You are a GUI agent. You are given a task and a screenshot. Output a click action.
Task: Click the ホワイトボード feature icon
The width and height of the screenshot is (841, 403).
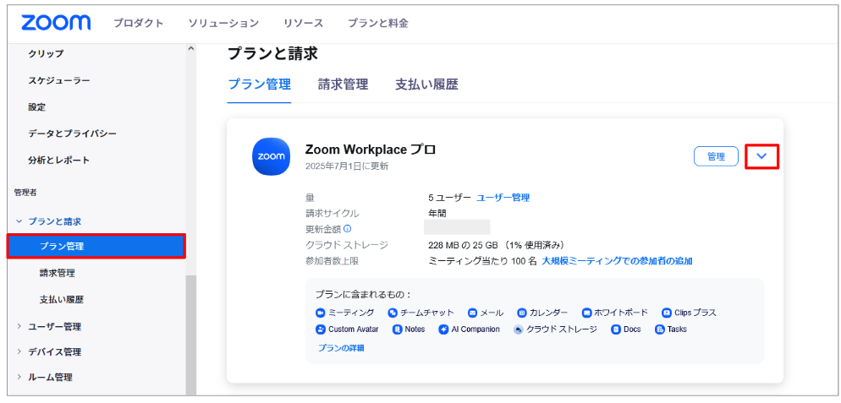click(x=587, y=313)
